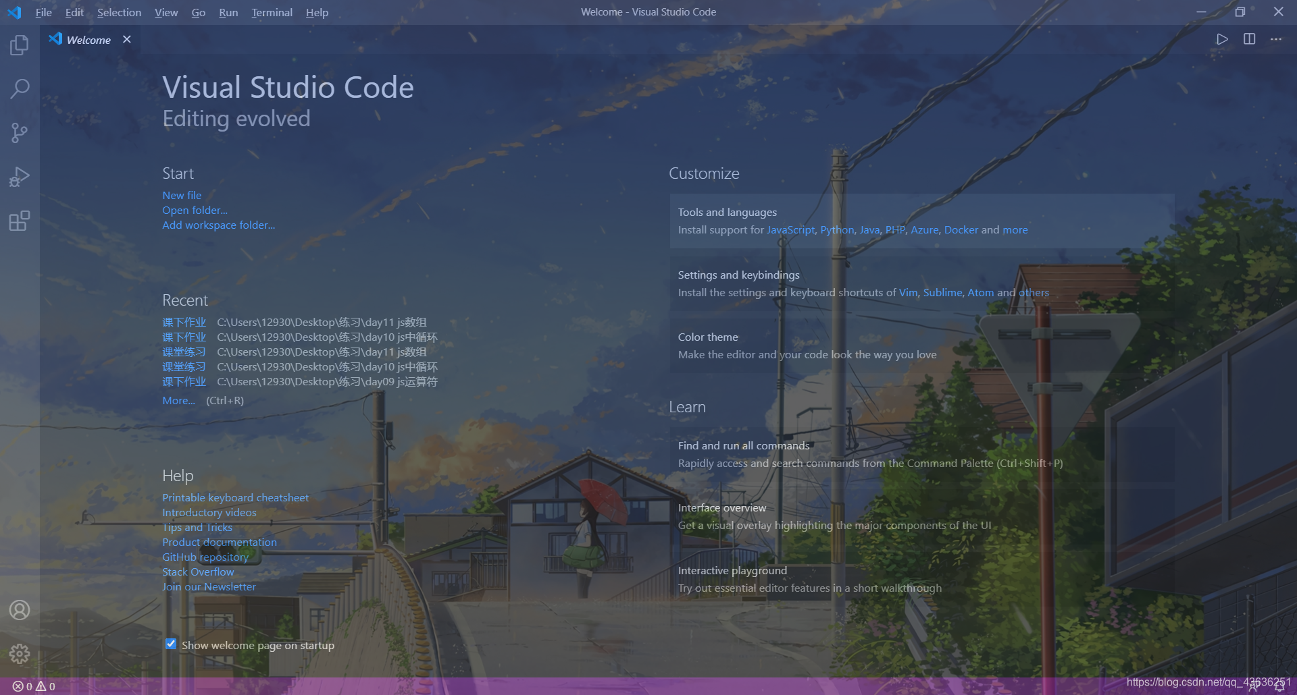
Task: Install Atom keybindings link
Action: click(980, 292)
